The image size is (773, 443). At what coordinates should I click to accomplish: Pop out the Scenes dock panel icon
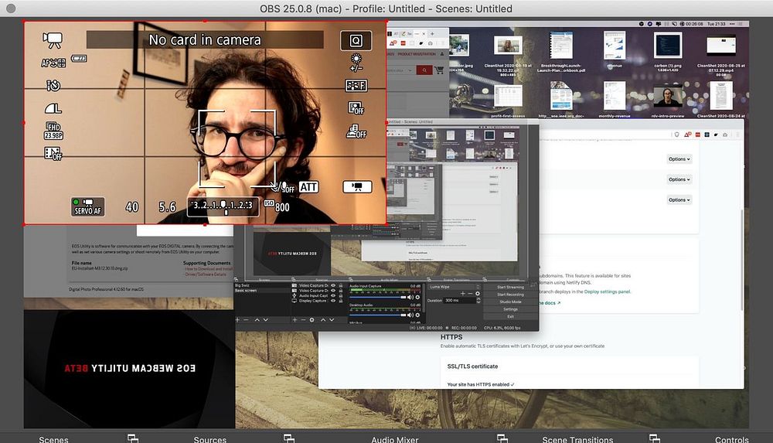click(x=133, y=438)
